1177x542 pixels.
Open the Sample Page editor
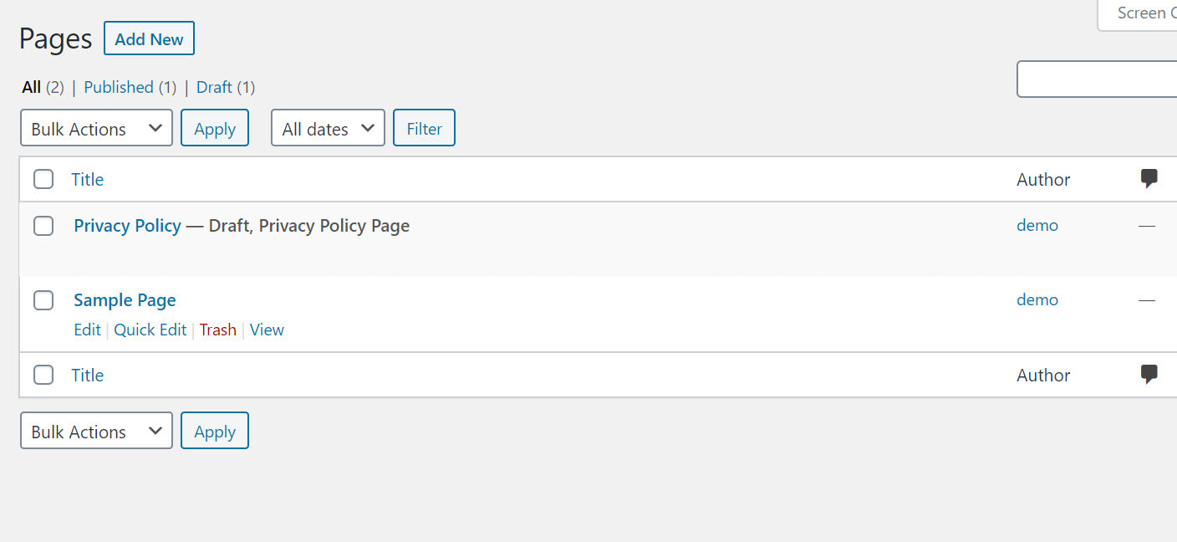coord(125,299)
